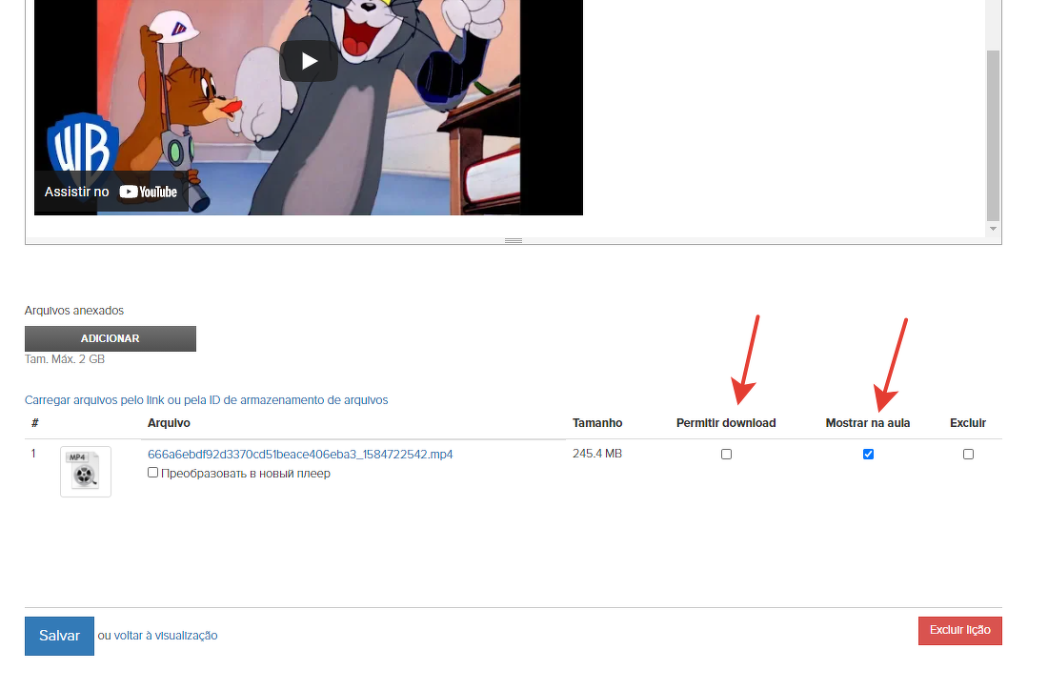
Task: Click the editor scrollbar down arrow
Action: click(993, 229)
